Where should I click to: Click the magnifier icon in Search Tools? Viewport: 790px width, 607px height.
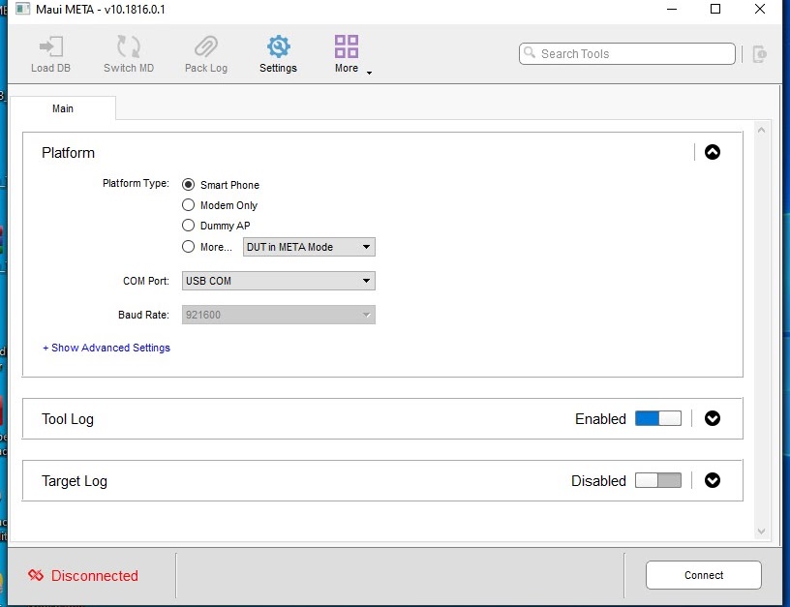point(529,52)
